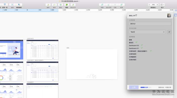The height and width of the screenshot is (98, 177).
Task: Select the empty 画板 artboard on canvas
Action: click(92, 64)
